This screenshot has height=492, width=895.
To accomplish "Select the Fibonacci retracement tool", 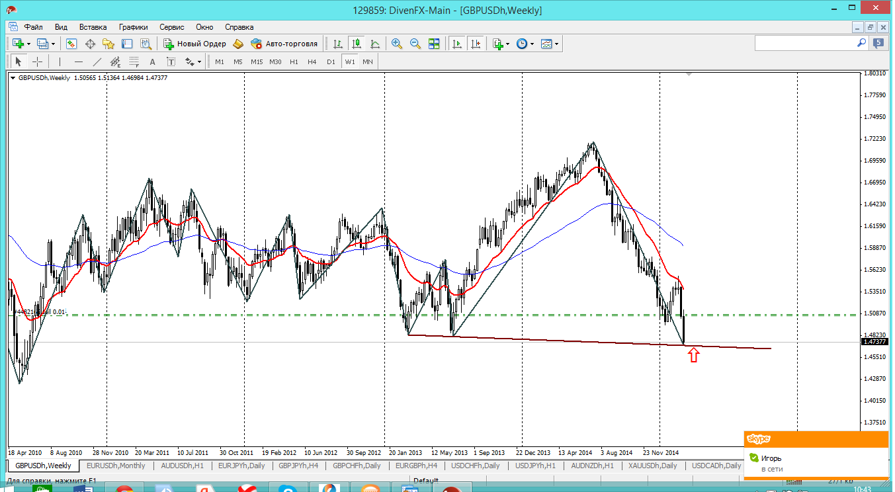I will tap(134, 61).
